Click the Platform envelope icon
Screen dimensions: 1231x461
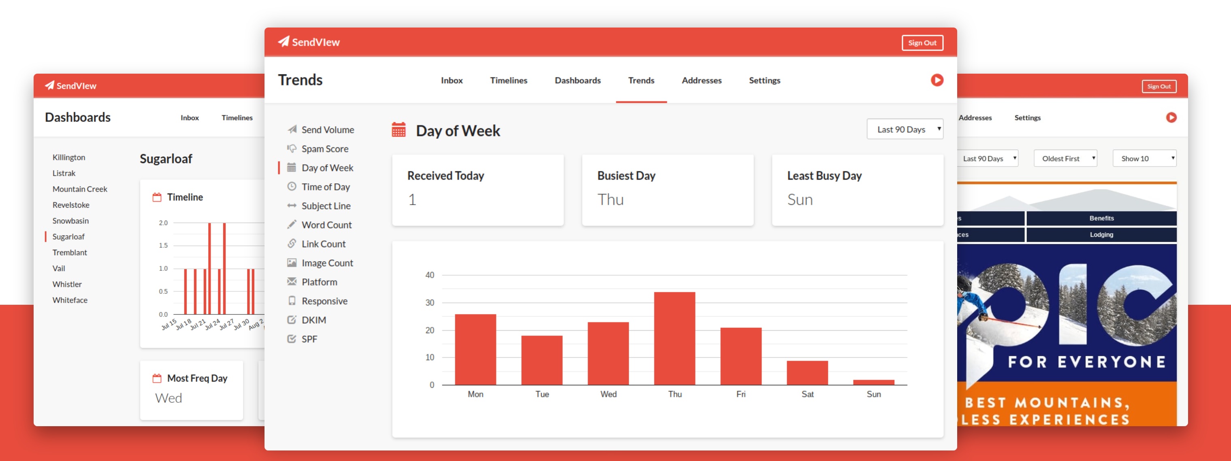click(x=292, y=282)
